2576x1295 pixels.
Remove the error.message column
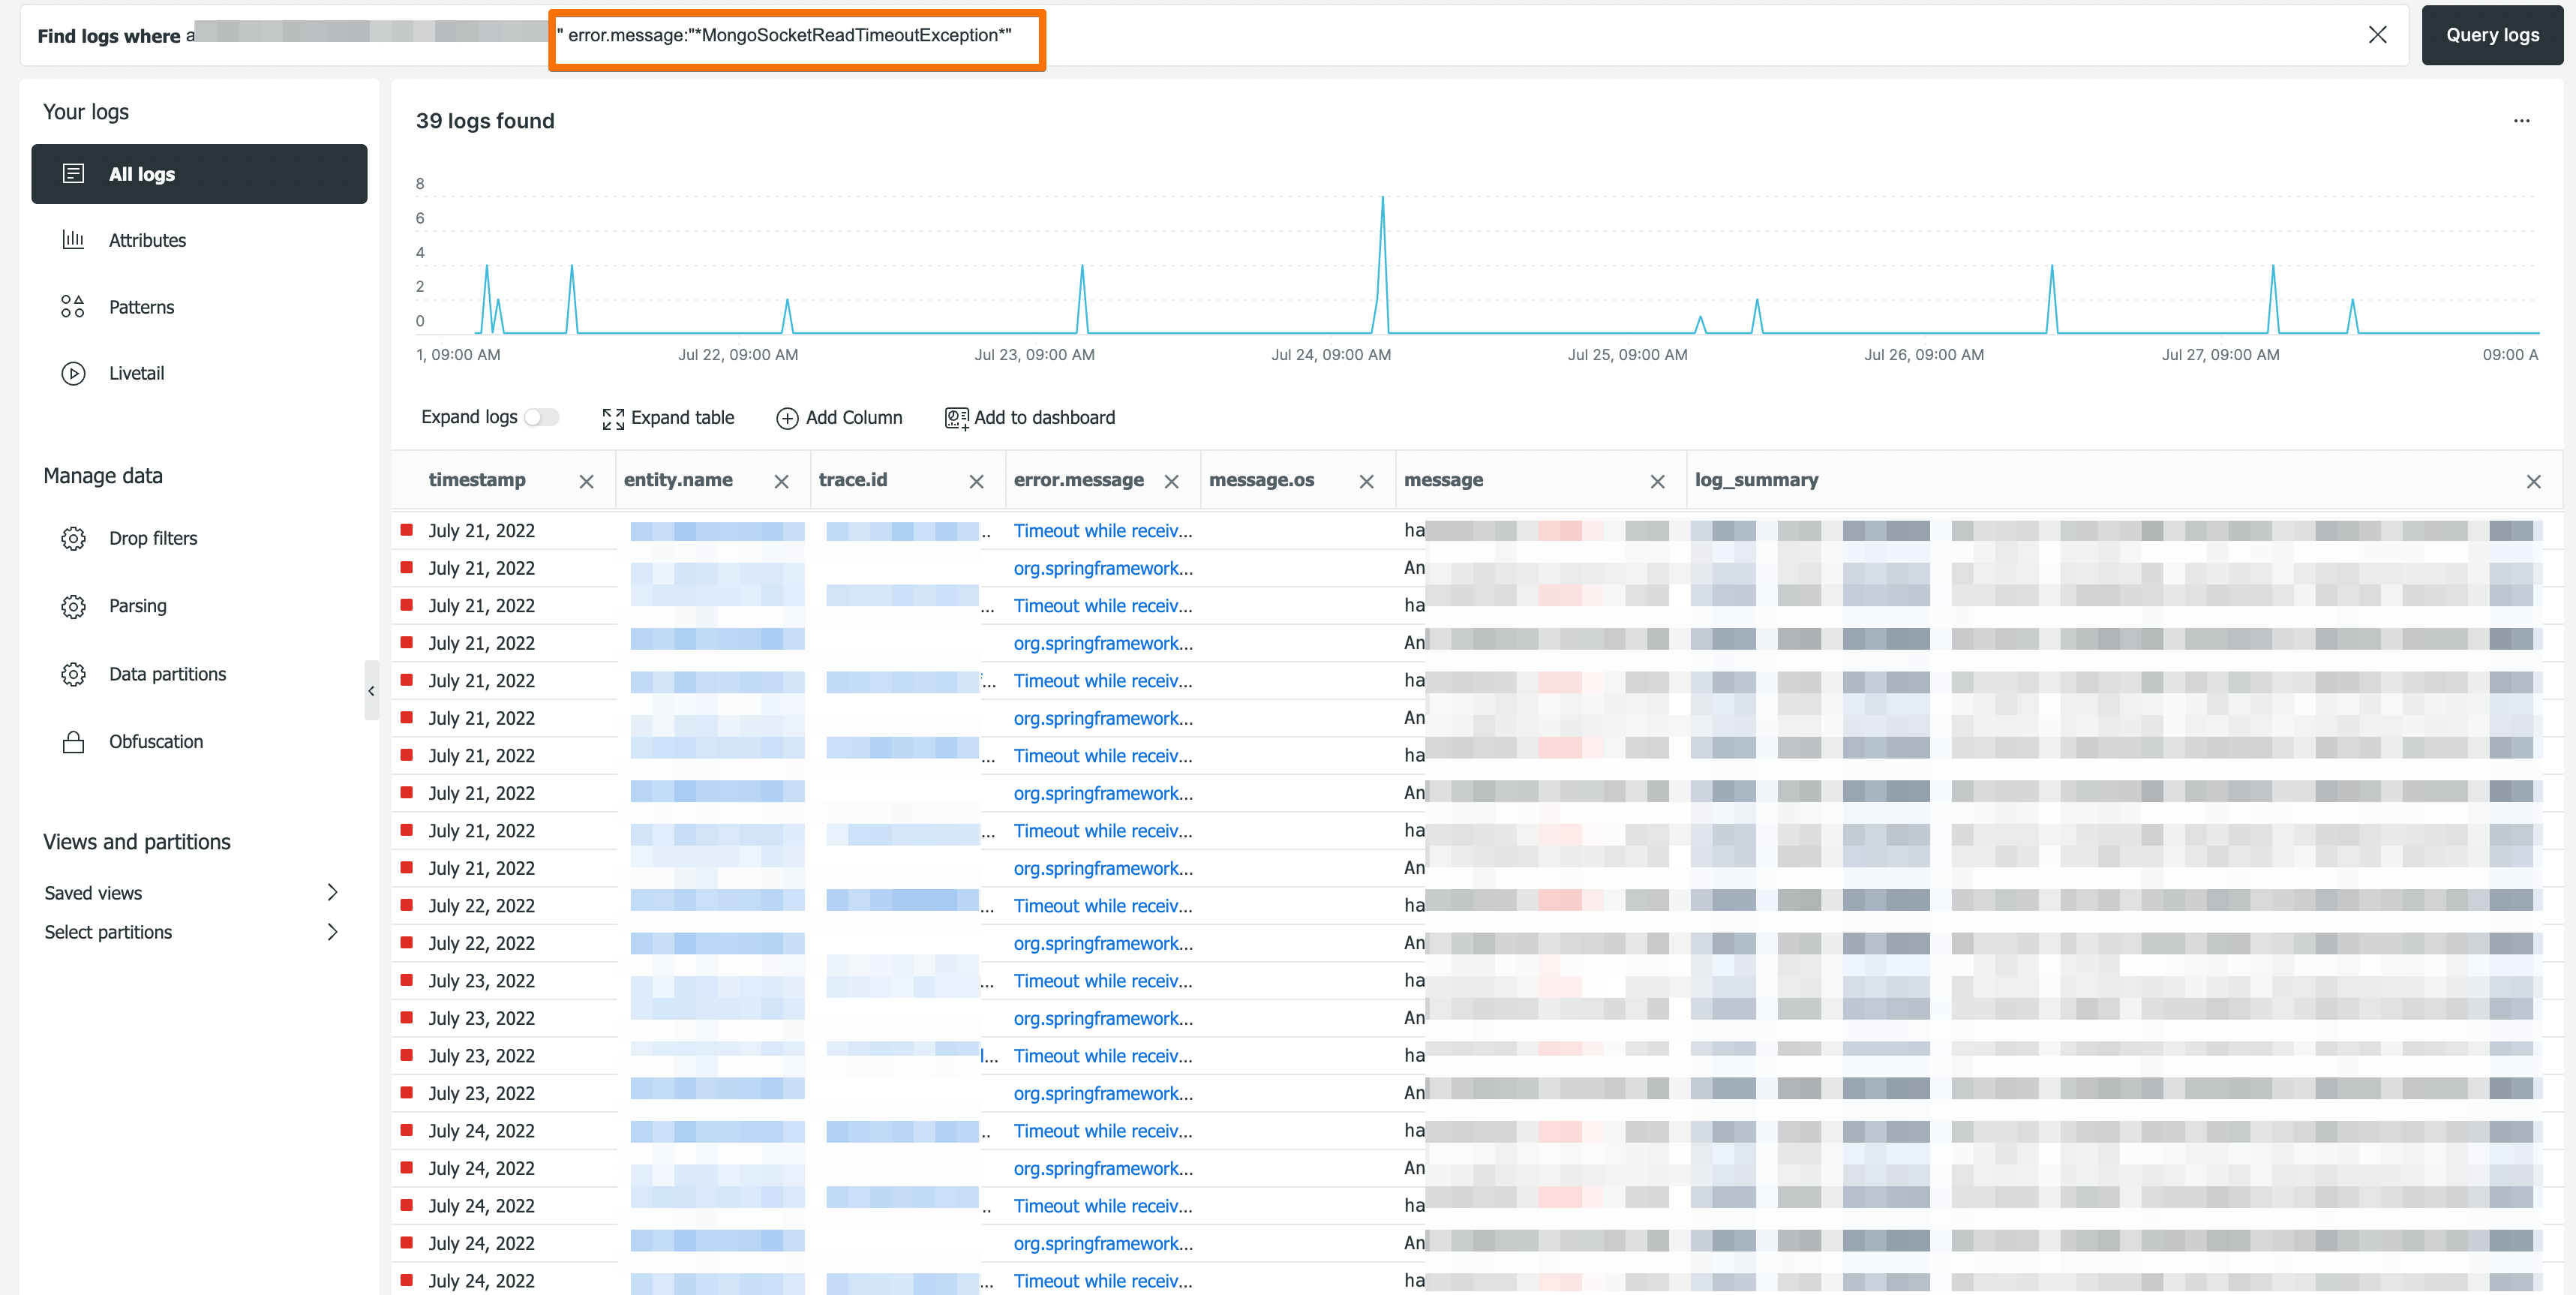pyautogui.click(x=1171, y=481)
